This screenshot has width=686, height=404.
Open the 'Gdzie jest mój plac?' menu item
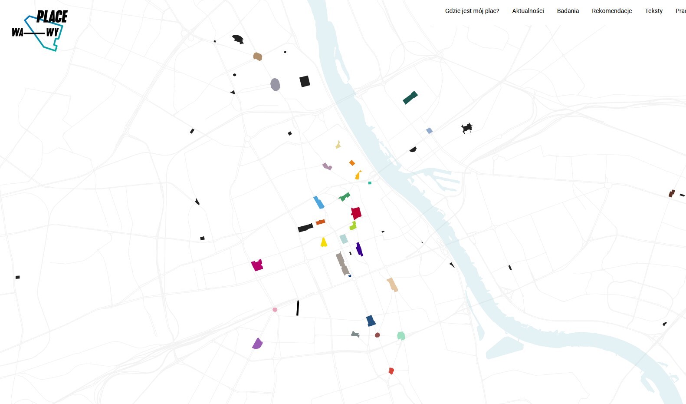tap(472, 11)
